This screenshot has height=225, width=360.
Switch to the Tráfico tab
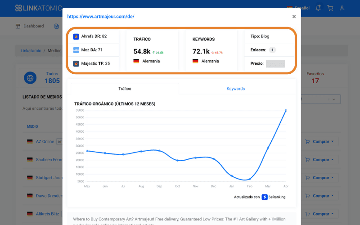coord(125,89)
